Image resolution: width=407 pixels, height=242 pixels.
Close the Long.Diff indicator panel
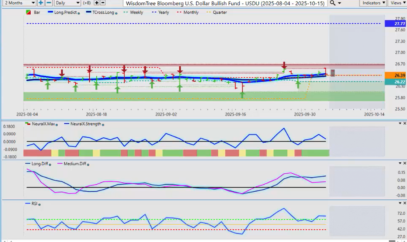click(x=404, y=164)
